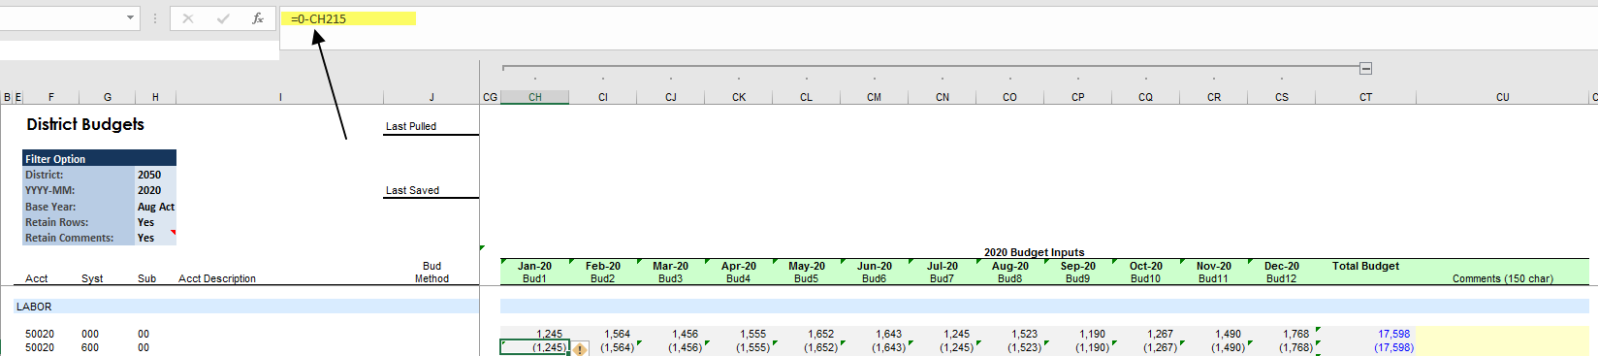Select column header H
The height and width of the screenshot is (356, 1598).
(x=155, y=97)
